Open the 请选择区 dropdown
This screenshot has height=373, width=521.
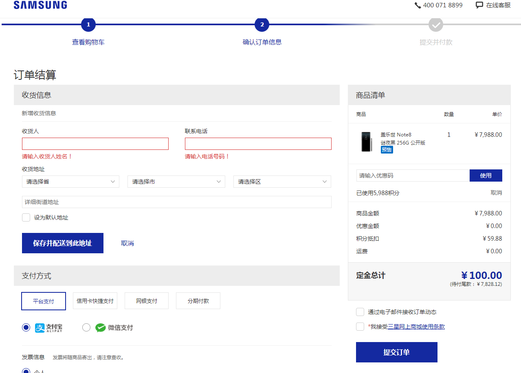click(x=282, y=182)
